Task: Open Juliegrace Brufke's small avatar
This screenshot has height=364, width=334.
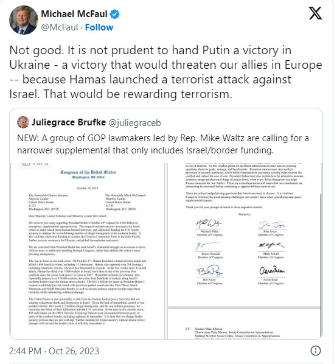Action: pos(23,122)
